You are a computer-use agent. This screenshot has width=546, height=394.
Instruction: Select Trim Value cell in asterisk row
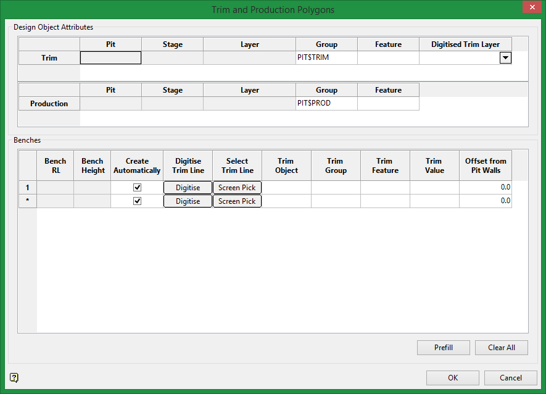434,201
